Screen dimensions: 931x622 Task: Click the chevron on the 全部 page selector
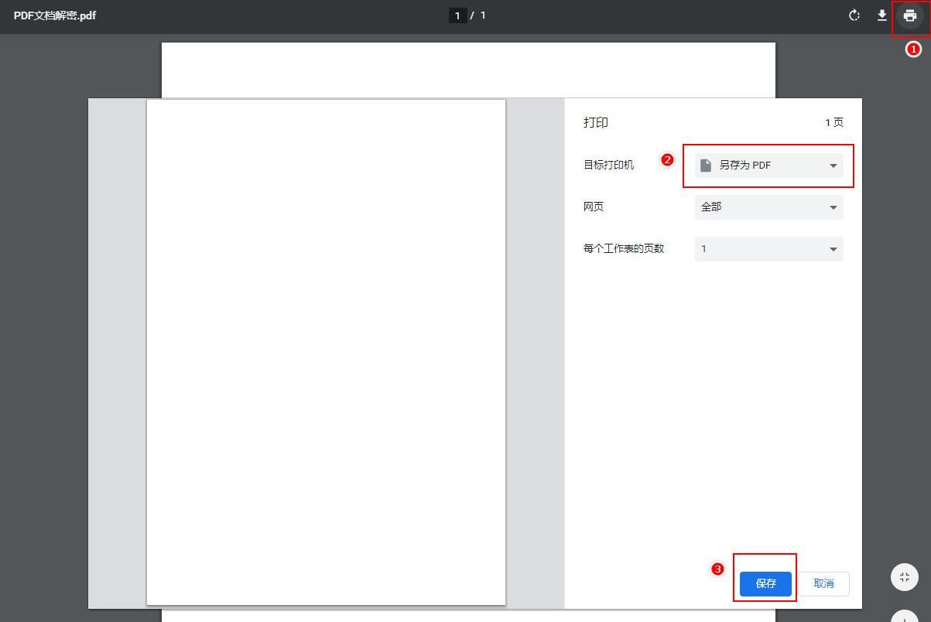click(x=833, y=207)
